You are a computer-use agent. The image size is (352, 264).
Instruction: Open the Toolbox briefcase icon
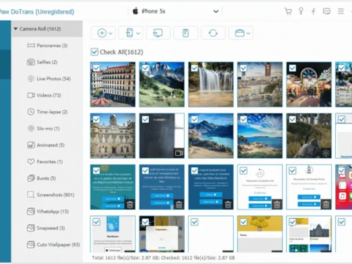click(x=239, y=33)
